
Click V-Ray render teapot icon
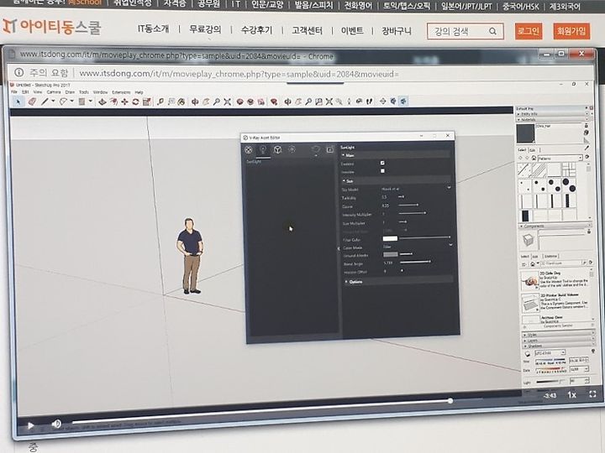pos(316,149)
